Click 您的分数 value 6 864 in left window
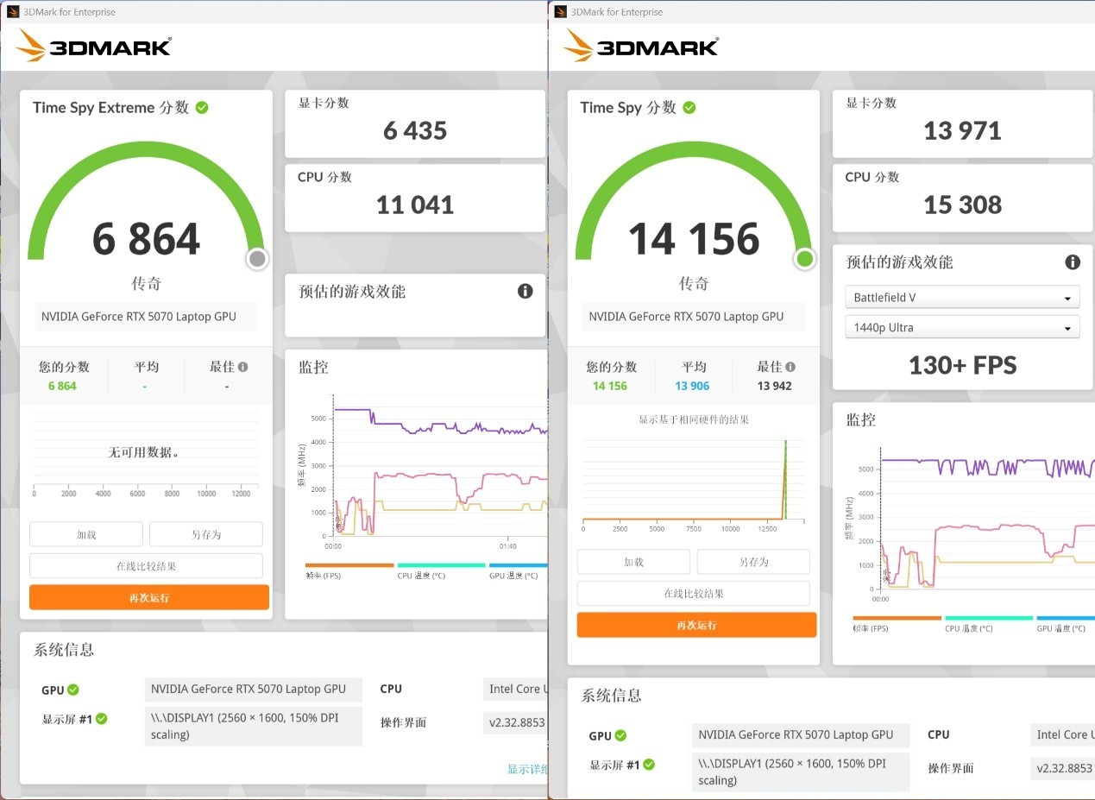The height and width of the screenshot is (800, 1095). pos(62,386)
